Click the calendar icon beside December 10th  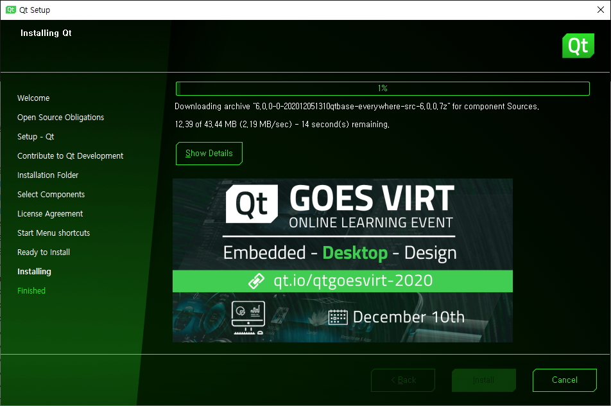click(338, 317)
